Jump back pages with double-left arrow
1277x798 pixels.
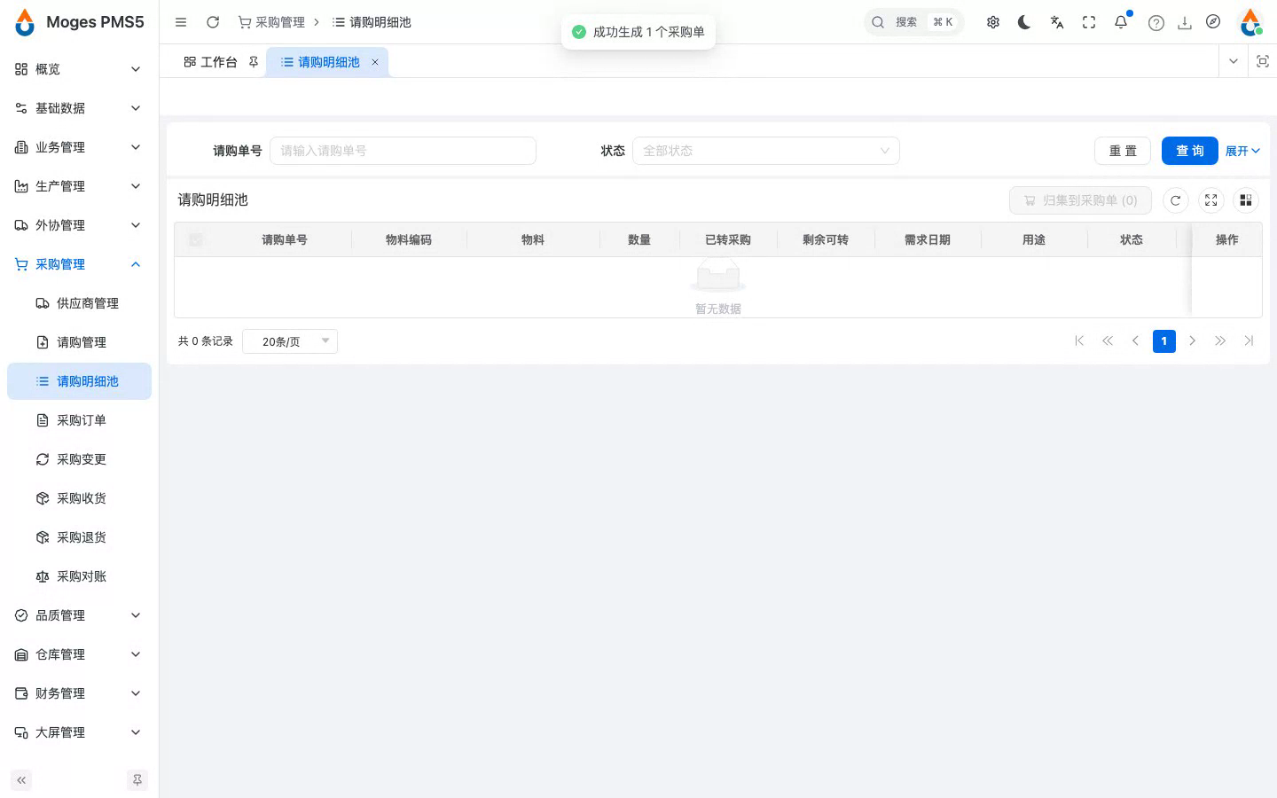(x=1108, y=340)
